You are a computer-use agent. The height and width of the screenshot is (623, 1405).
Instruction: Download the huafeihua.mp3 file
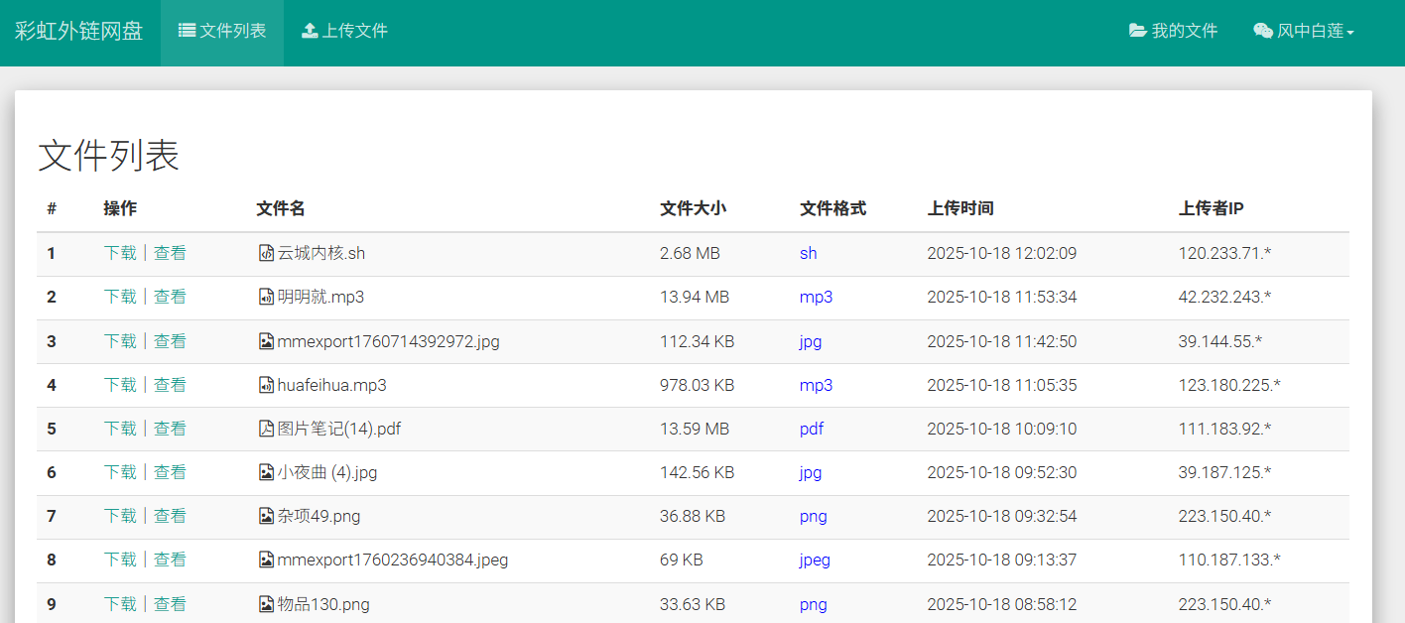click(x=120, y=385)
